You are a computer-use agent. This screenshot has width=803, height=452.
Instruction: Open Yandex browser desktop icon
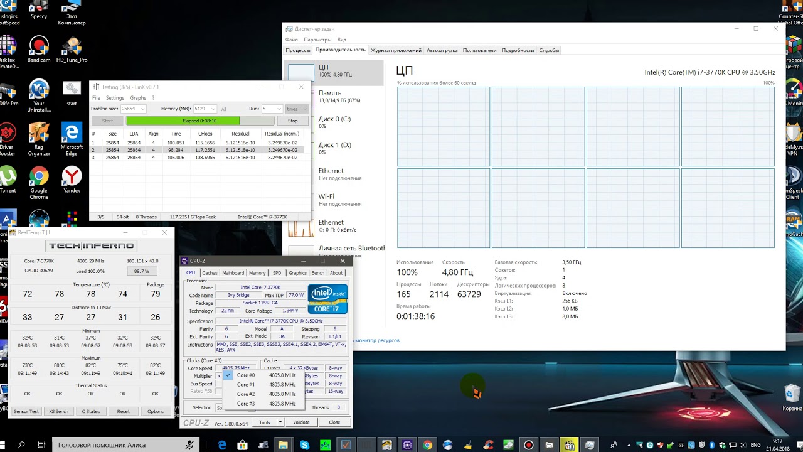coord(72,180)
